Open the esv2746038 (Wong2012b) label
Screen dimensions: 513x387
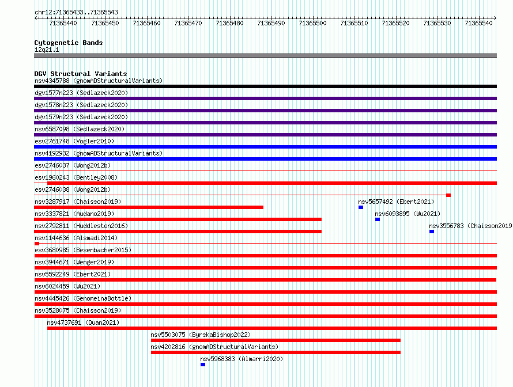pos(73,189)
